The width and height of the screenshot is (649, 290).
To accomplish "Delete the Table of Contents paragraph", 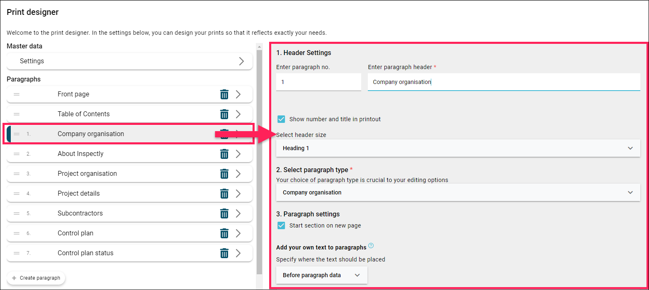I will (x=224, y=114).
